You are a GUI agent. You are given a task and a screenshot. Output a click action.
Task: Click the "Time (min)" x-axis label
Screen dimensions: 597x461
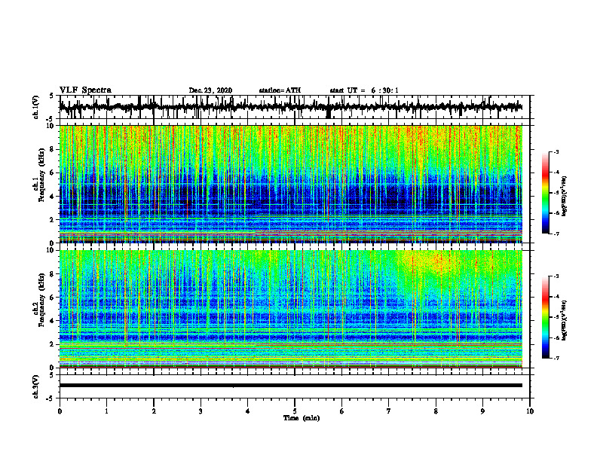tap(302, 418)
